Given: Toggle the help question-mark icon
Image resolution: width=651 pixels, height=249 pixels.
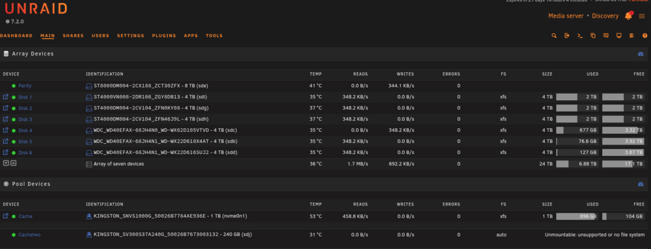Looking at the screenshot, I should click(644, 36).
